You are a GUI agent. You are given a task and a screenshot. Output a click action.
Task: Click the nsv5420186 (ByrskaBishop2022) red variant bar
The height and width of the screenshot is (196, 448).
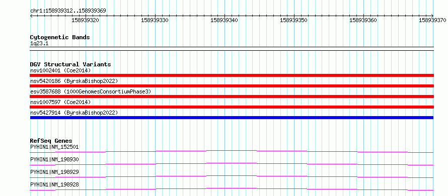pos(232,86)
